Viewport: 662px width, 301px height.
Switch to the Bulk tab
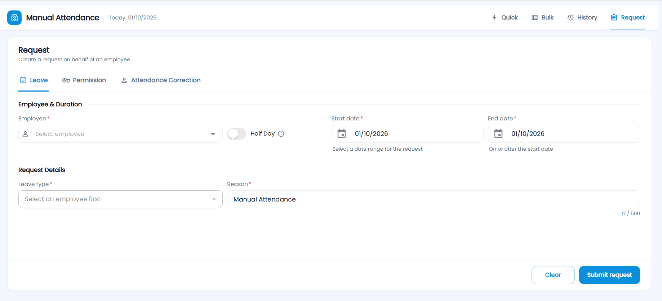pyautogui.click(x=543, y=18)
